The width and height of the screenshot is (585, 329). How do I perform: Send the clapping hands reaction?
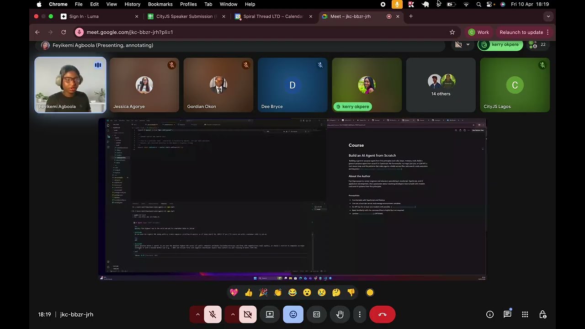coord(278,292)
